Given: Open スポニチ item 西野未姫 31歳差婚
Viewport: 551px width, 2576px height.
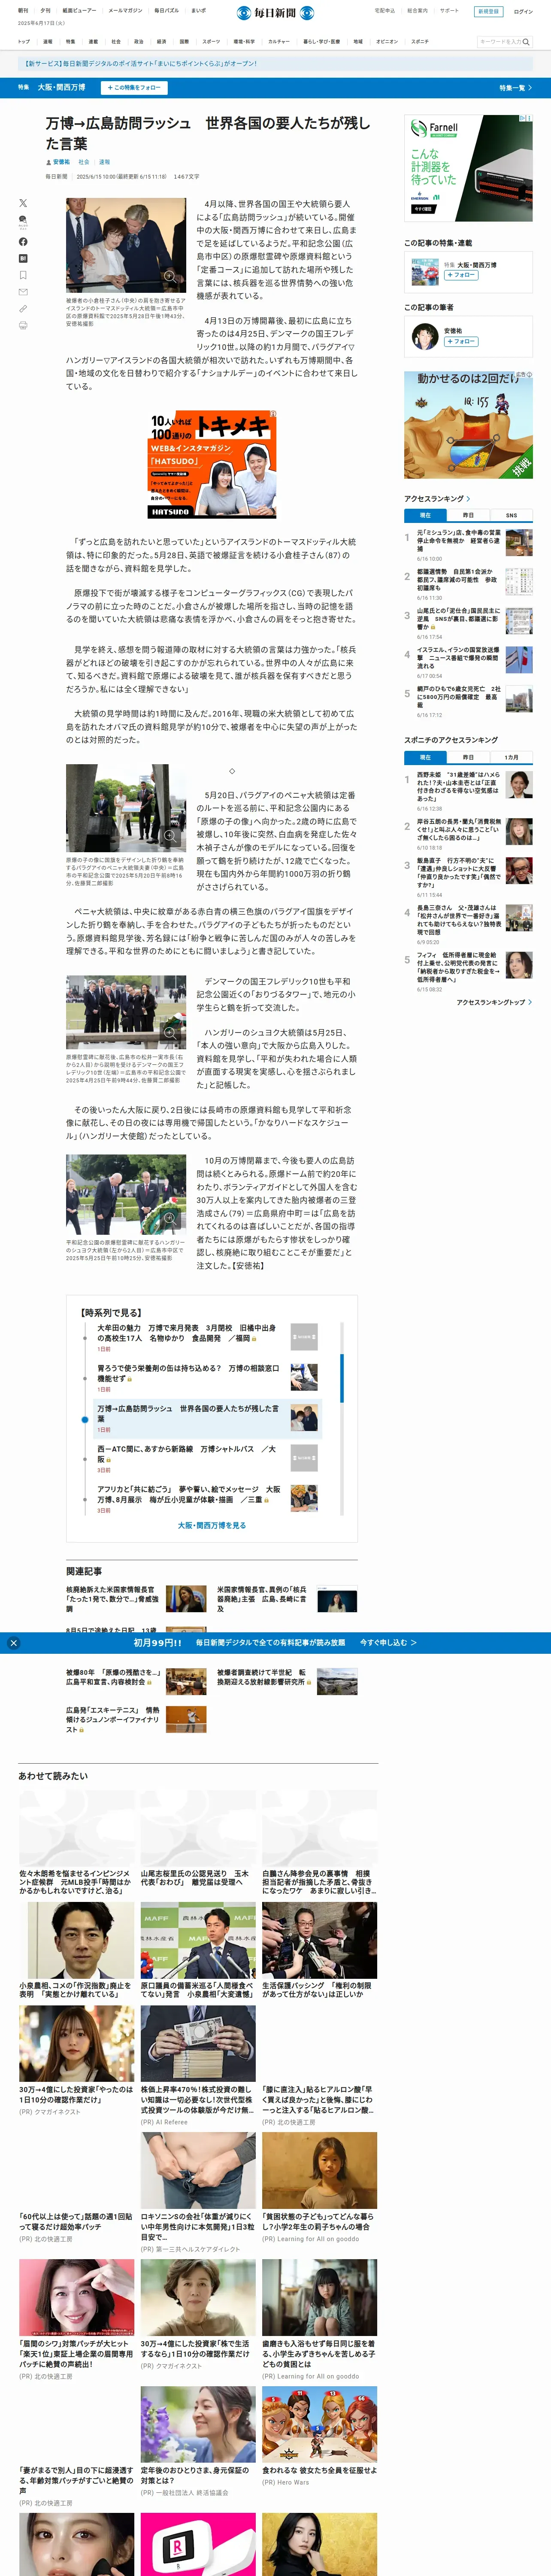Looking at the screenshot, I should pyautogui.click(x=459, y=786).
